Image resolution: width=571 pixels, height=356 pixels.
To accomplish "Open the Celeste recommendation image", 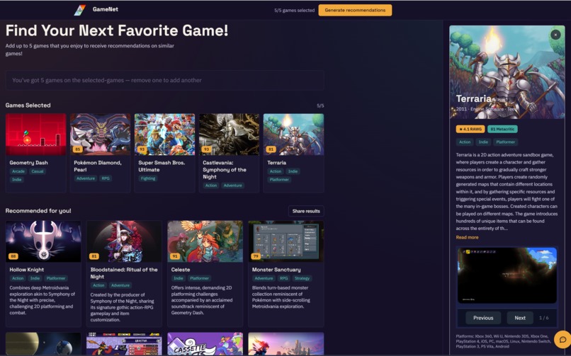I will pos(205,241).
